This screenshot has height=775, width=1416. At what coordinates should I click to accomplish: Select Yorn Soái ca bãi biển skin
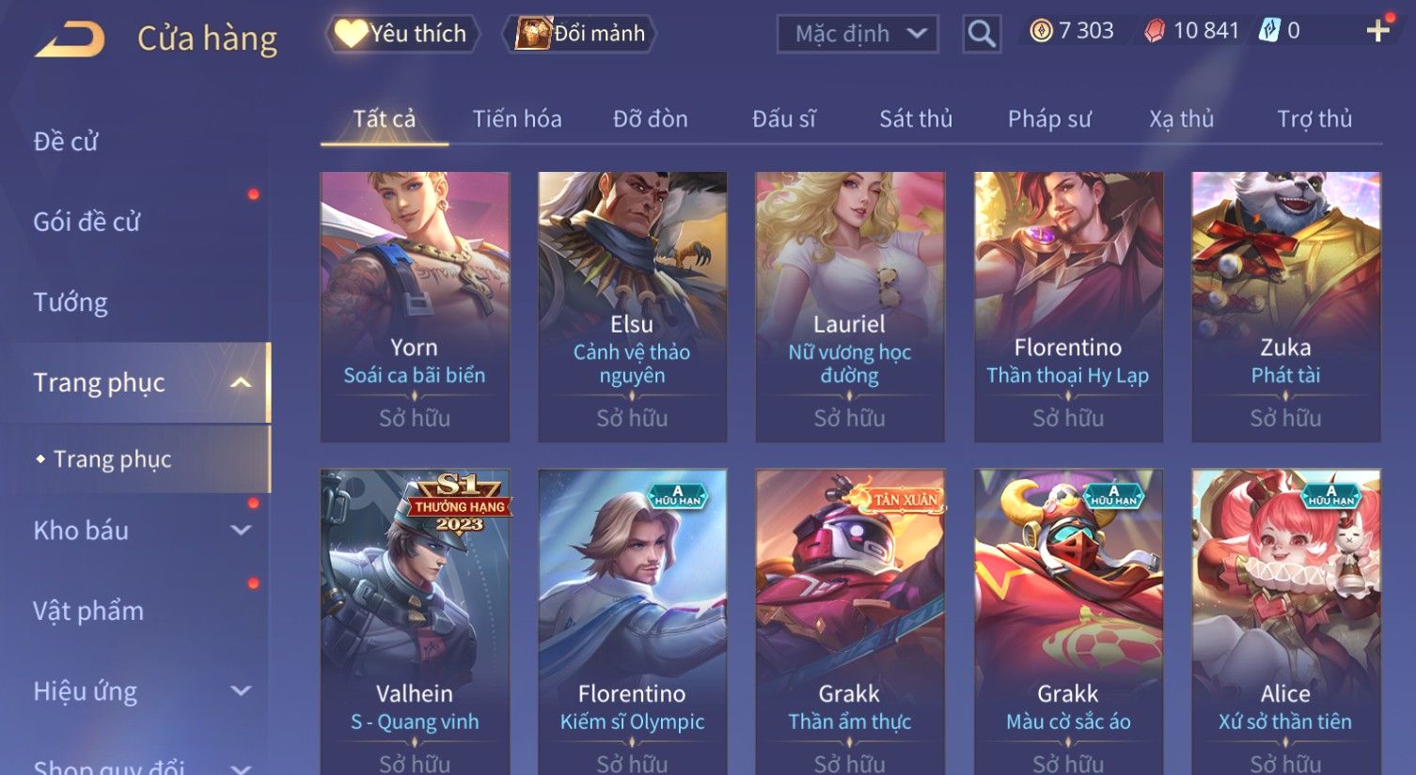pos(415,306)
